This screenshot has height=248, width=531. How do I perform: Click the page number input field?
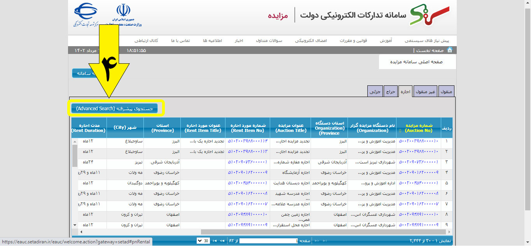click(269, 241)
